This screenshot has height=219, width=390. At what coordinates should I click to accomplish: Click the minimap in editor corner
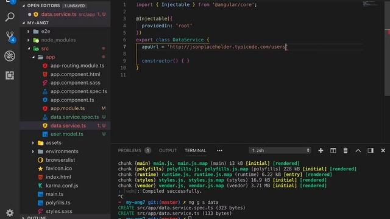[x=370, y=4]
